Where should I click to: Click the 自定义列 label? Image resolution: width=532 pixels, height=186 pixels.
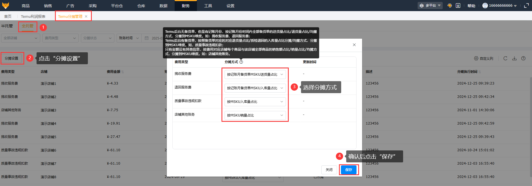[x=487, y=58]
